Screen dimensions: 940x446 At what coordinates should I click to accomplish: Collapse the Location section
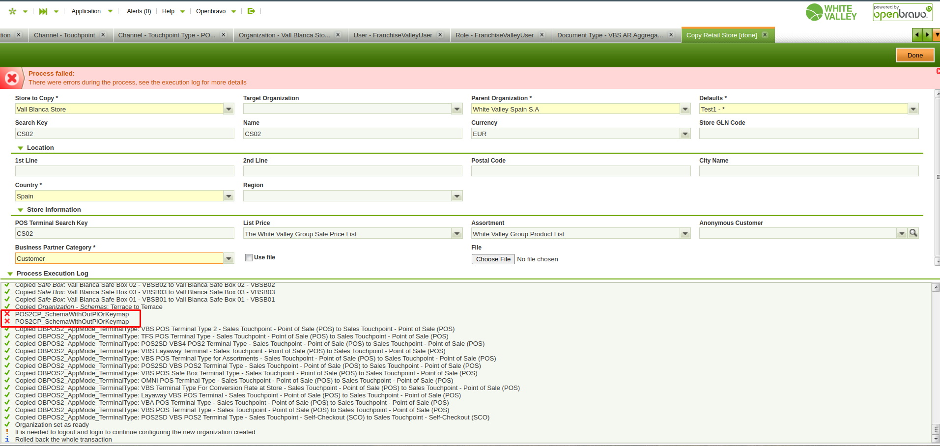click(21, 148)
